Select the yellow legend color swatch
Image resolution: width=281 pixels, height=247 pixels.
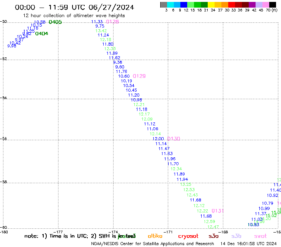211,5
